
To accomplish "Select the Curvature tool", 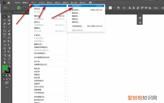I will click(x=9, y=24).
